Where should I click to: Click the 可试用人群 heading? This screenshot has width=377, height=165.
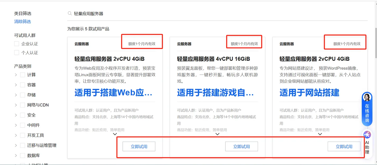(25, 35)
